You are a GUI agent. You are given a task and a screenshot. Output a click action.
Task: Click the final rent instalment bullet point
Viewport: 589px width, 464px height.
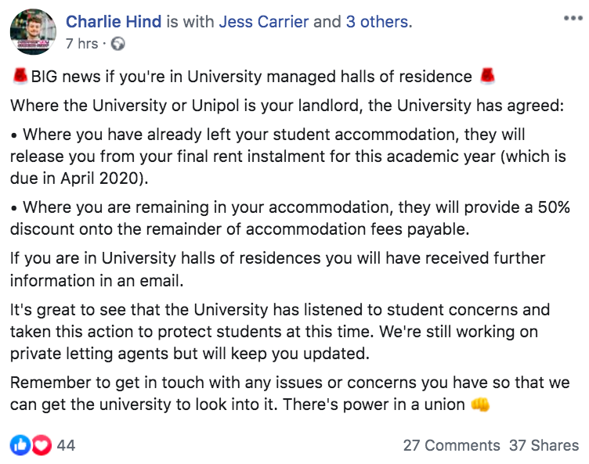(x=287, y=156)
